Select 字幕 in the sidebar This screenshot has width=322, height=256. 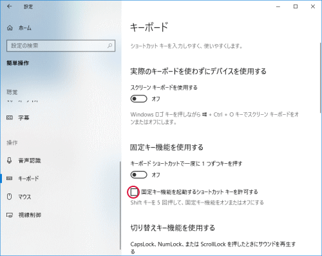(24, 117)
